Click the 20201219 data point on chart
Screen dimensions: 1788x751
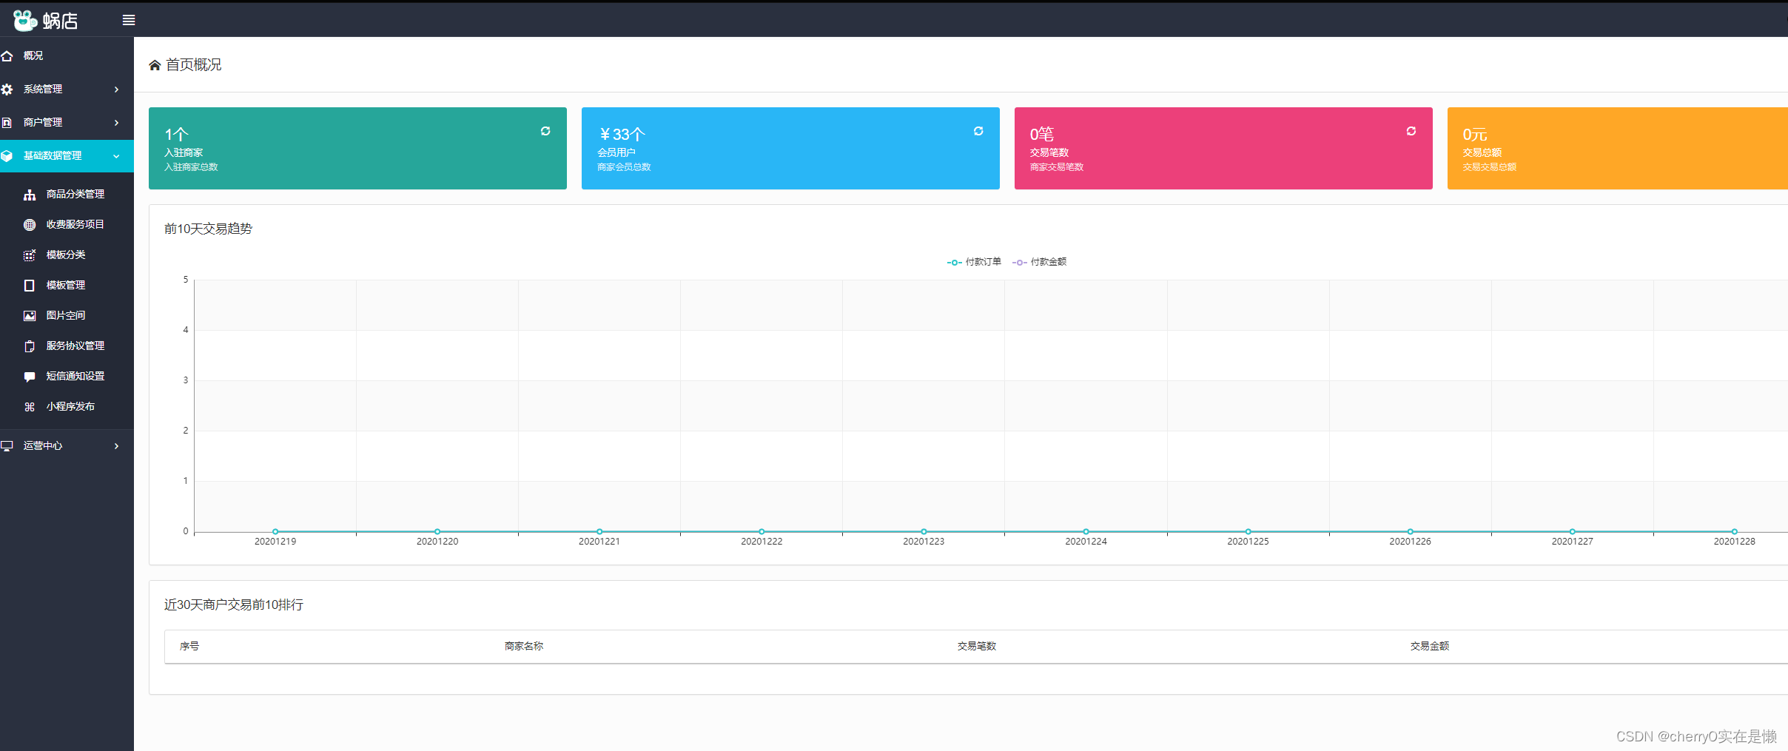point(275,531)
